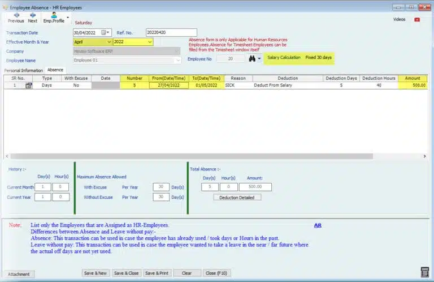
Task: Search employee with binoculars icon
Action: pyautogui.click(x=252, y=58)
